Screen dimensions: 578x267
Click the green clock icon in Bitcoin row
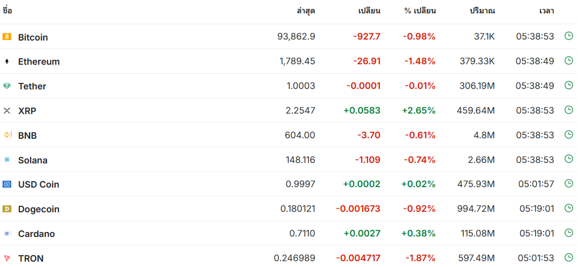pos(569,36)
